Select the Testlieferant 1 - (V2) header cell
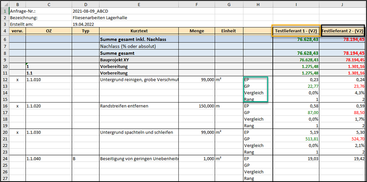 (x=296, y=31)
